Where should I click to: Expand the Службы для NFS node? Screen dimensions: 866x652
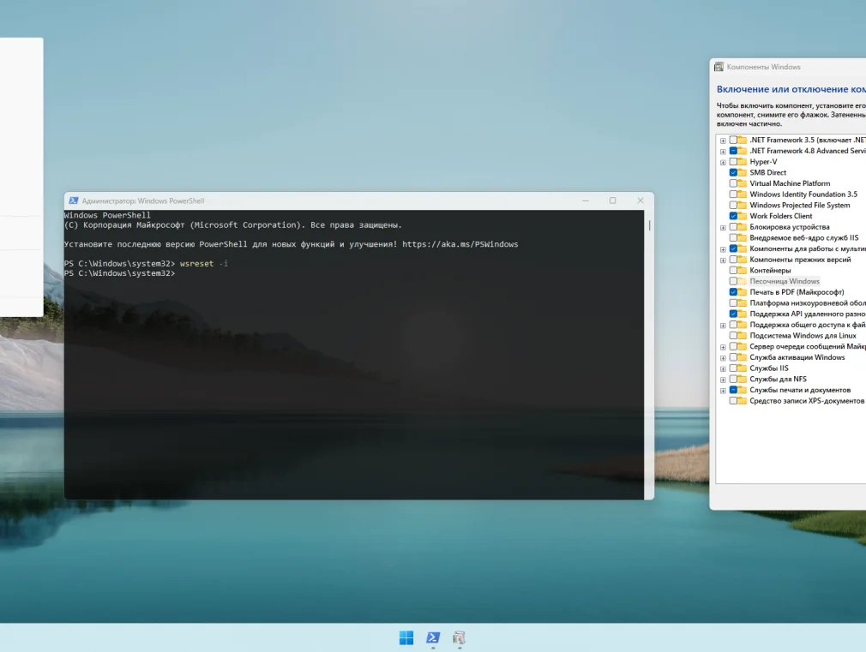723,379
